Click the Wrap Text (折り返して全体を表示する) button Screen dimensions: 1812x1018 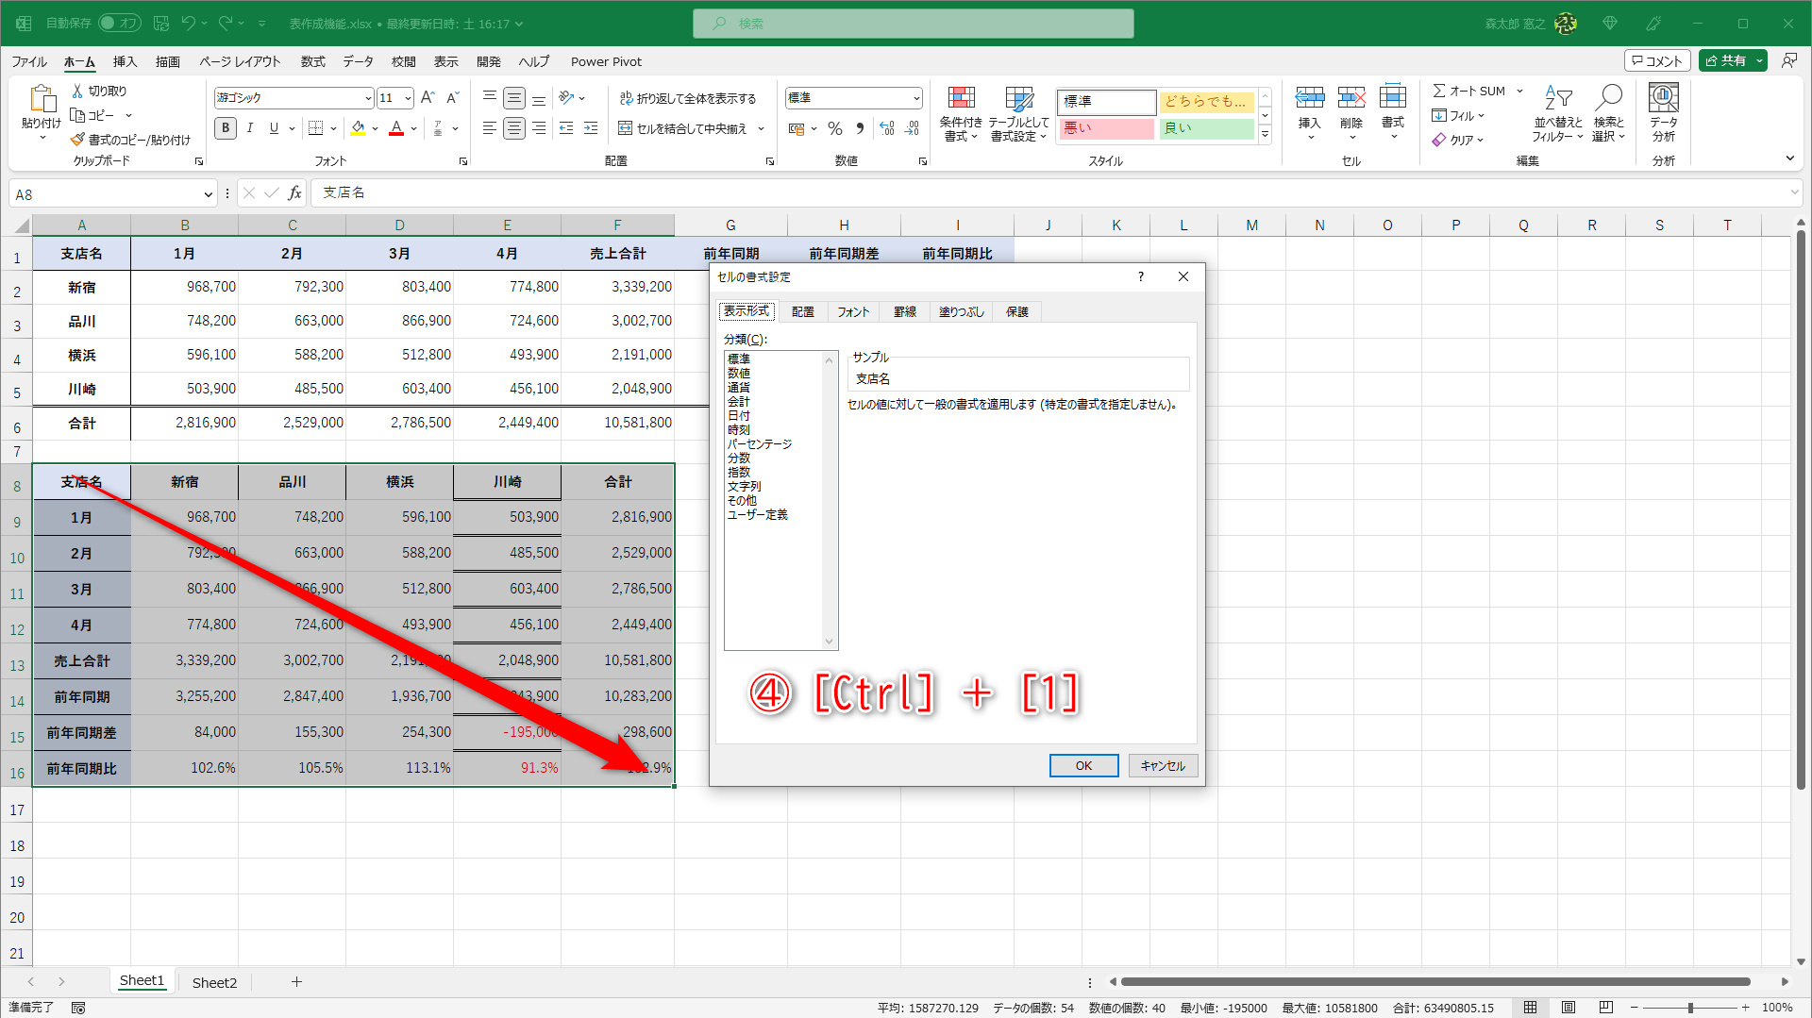[x=688, y=98]
